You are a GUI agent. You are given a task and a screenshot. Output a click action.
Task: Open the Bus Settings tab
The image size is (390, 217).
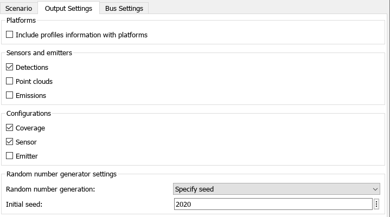[x=124, y=8]
